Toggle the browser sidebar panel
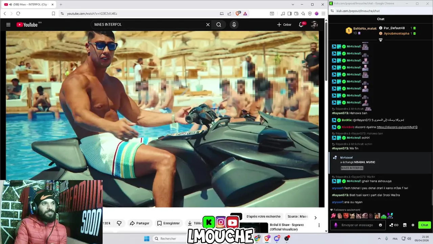This screenshot has width=433, height=244. click(290, 14)
